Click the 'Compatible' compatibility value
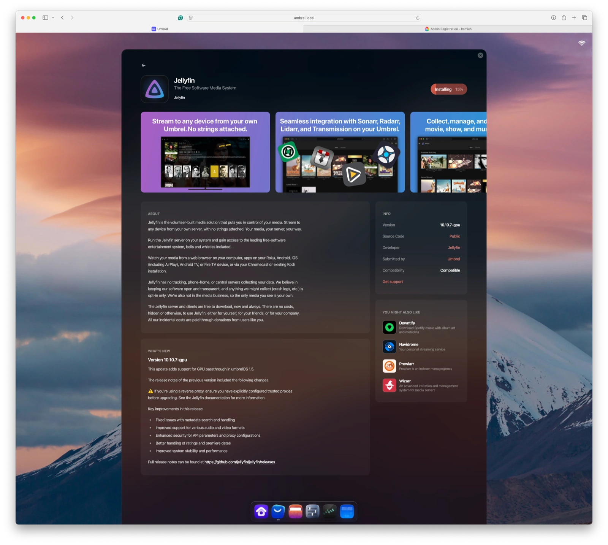This screenshot has height=545, width=608. click(x=450, y=271)
